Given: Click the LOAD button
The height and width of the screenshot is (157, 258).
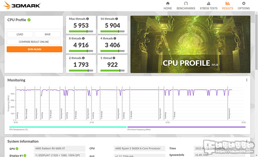Looking at the screenshot, I should pyautogui.click(x=20, y=34).
